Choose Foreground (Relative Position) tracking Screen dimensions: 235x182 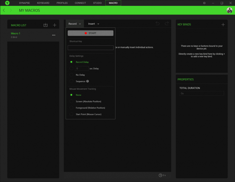tap(71, 108)
